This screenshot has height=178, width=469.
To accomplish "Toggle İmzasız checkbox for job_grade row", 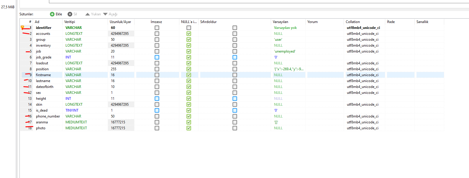I will pos(157,57).
